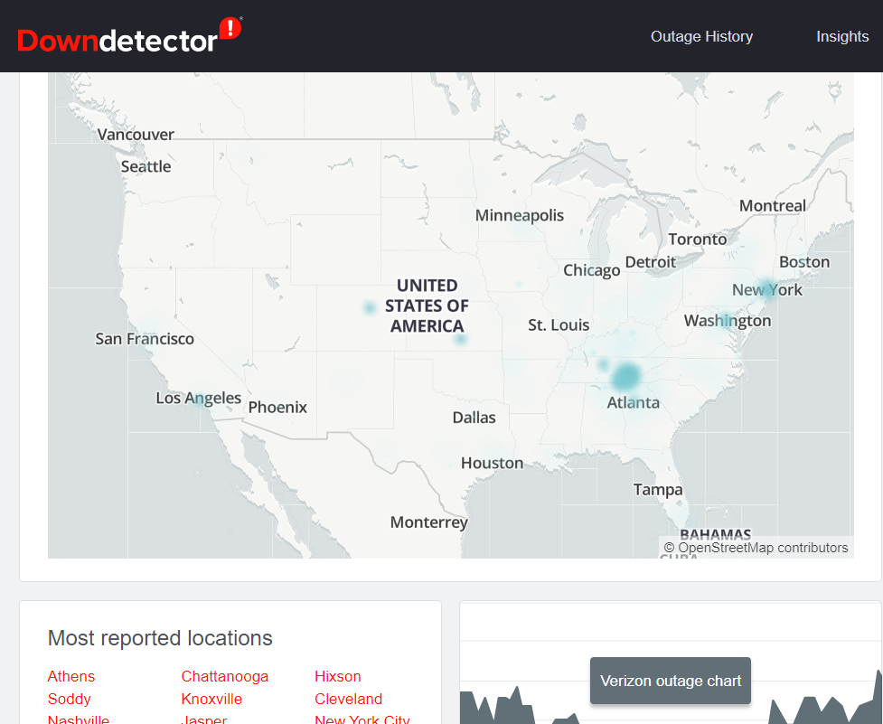Click the Detroit map label

tap(651, 262)
